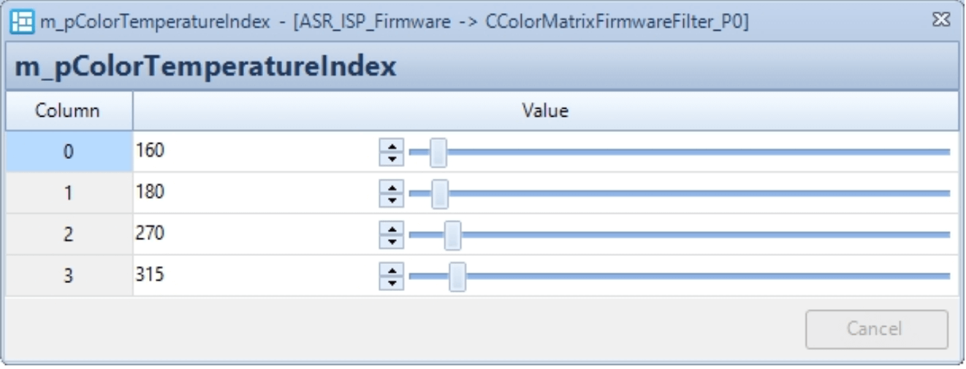
Task: Click the slider handle for value 270
Action: click(452, 235)
